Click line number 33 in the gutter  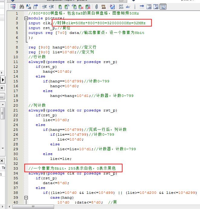pos(16,168)
